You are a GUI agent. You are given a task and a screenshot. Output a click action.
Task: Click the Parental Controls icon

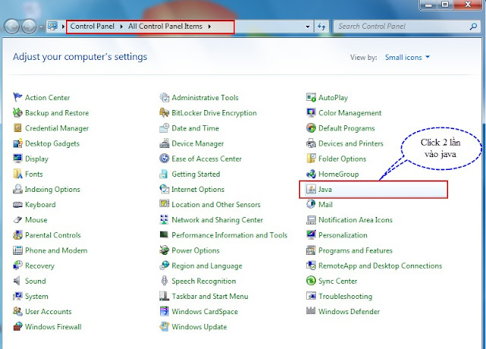pyautogui.click(x=17, y=235)
